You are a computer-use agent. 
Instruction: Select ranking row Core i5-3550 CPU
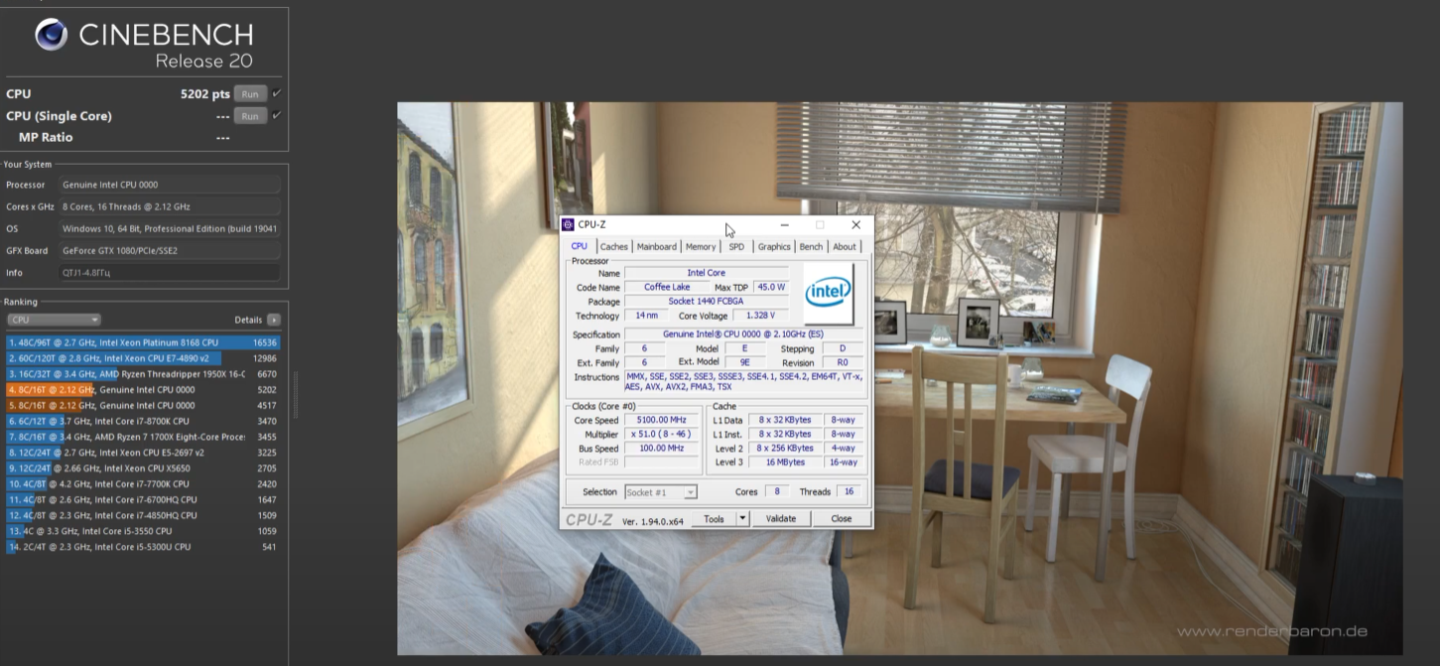(143, 531)
